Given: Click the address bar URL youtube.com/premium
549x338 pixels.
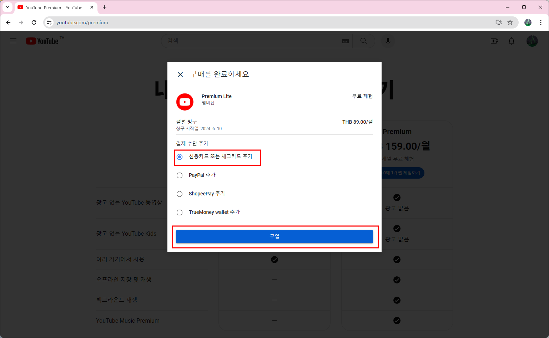Looking at the screenshot, I should [82, 22].
